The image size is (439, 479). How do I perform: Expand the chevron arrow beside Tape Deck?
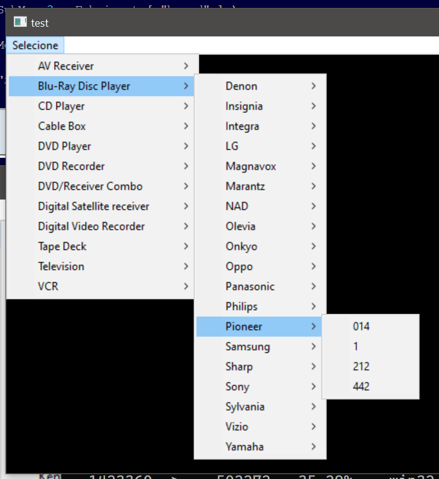pos(186,246)
